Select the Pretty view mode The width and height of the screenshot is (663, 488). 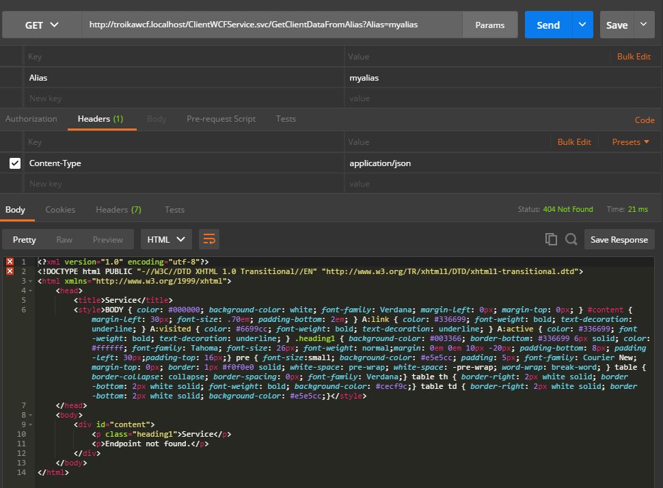24,240
